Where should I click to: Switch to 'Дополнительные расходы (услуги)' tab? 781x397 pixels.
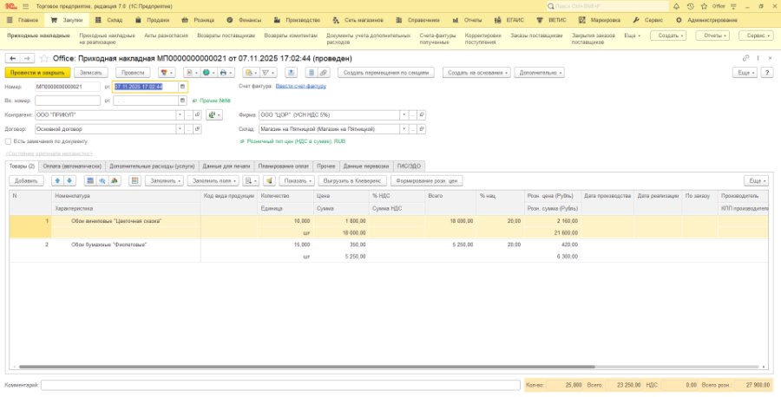(x=152, y=166)
